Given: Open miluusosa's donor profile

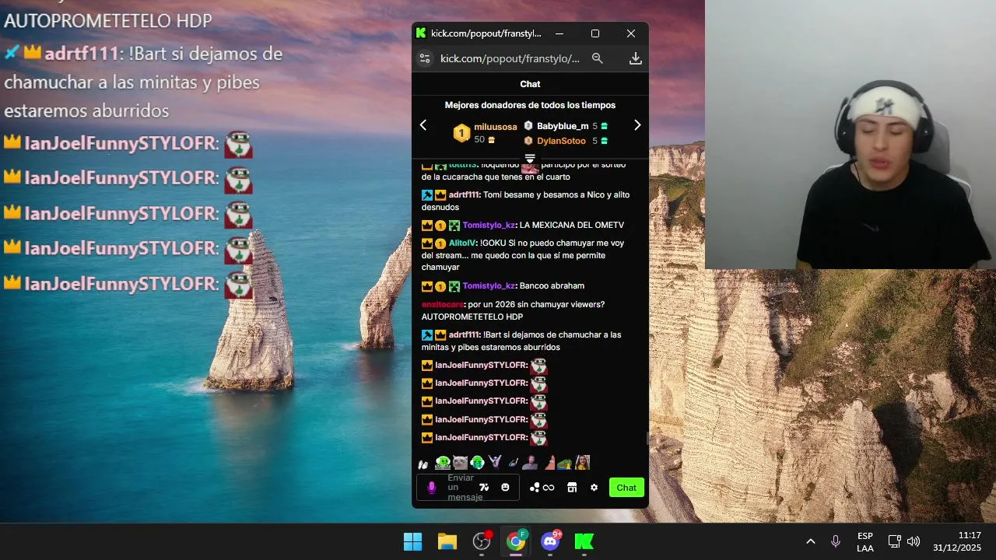Looking at the screenshot, I should [496, 127].
